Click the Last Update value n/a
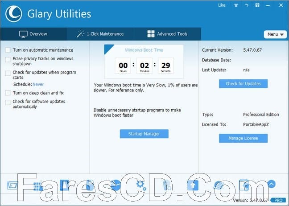 pos(246,70)
